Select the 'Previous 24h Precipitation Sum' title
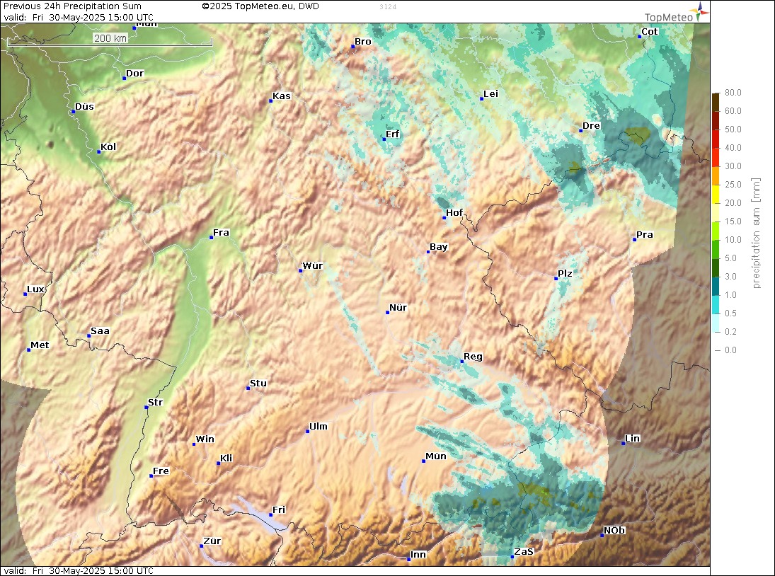The height and width of the screenshot is (576, 775). coord(73,6)
